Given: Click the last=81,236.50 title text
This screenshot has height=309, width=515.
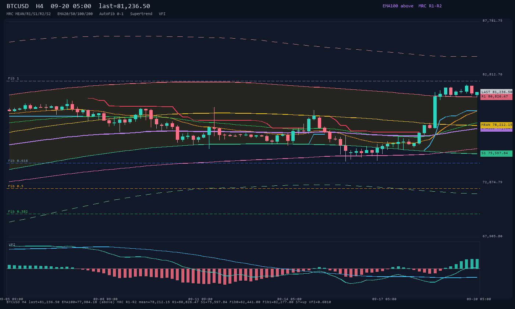Looking at the screenshot, I should pyautogui.click(x=124, y=6).
